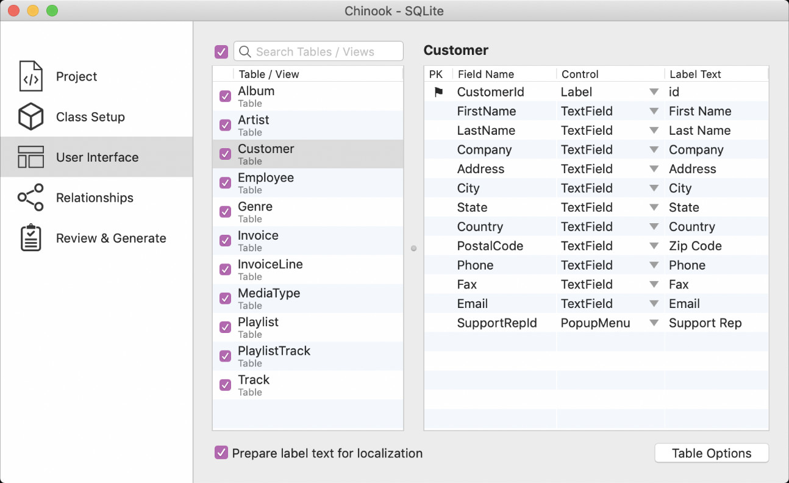The height and width of the screenshot is (483, 789).
Task: Switch to the Class Setup section
Action: pyautogui.click(x=96, y=116)
